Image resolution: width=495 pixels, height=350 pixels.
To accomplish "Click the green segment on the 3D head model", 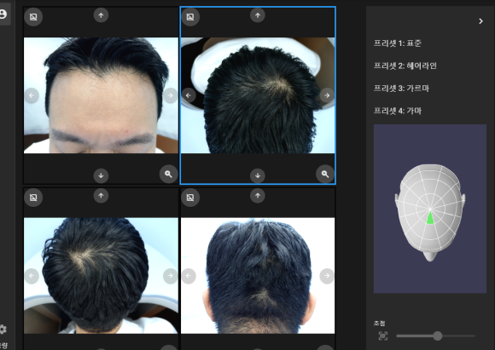I will pyautogui.click(x=430, y=218).
